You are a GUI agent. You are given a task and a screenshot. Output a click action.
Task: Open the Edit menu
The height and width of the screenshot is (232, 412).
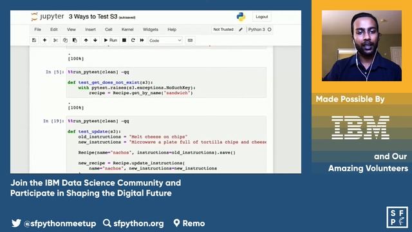54,30
